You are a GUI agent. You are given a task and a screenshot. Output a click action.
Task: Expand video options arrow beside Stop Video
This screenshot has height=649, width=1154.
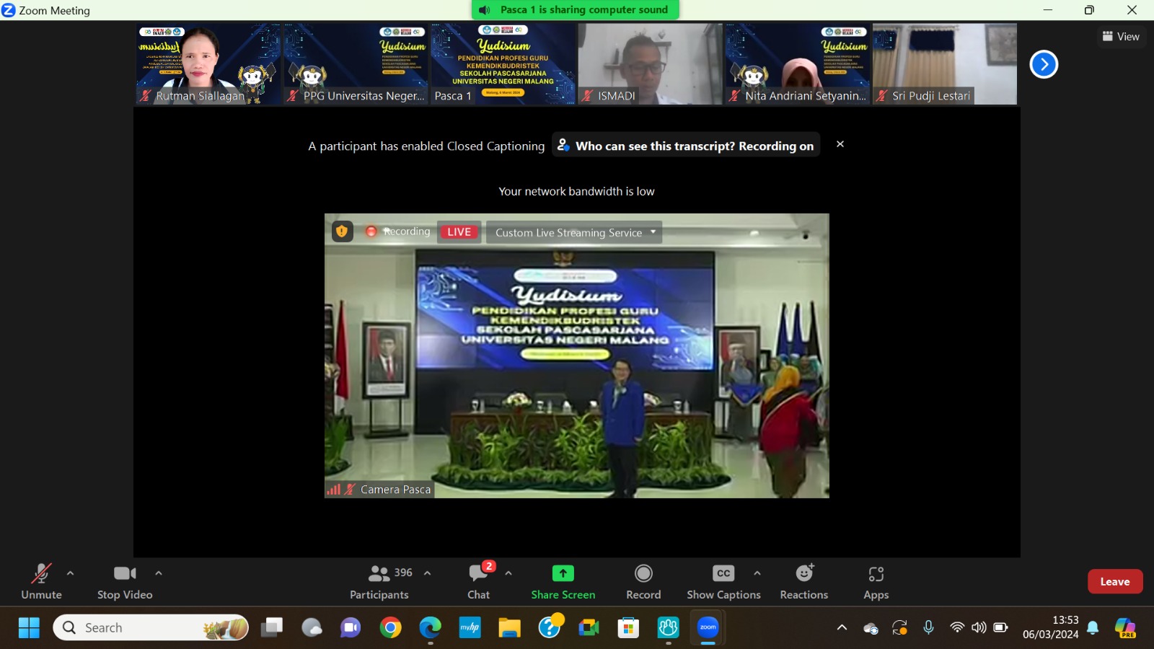click(159, 573)
